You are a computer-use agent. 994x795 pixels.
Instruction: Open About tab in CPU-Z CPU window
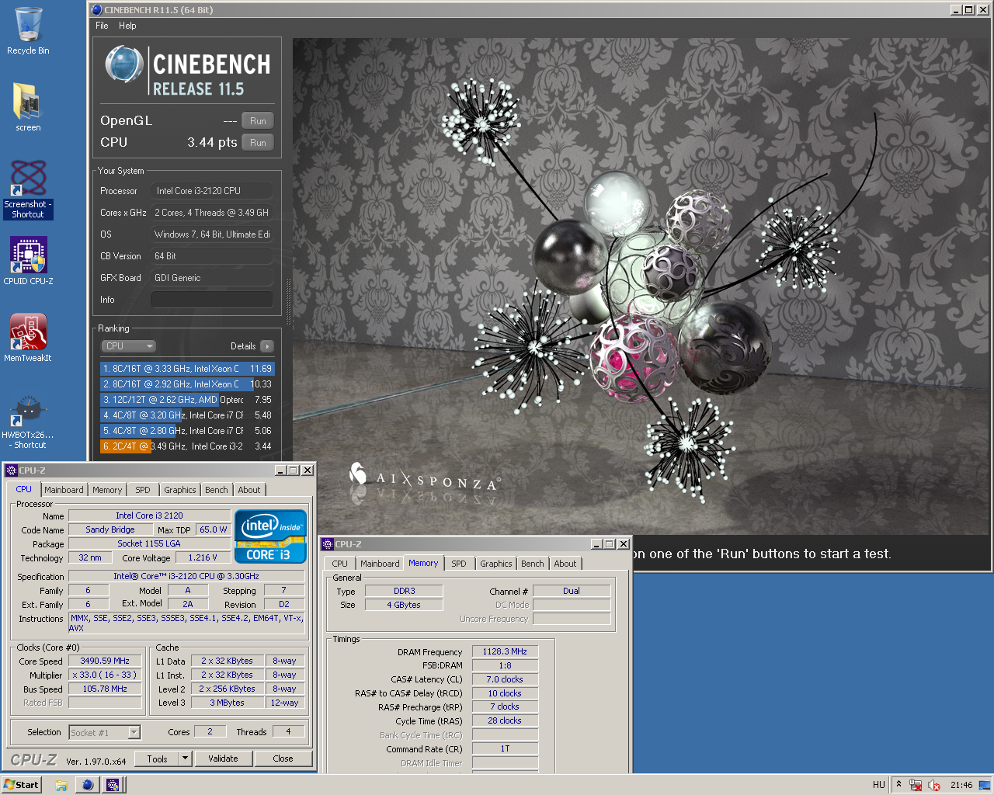[x=249, y=490]
